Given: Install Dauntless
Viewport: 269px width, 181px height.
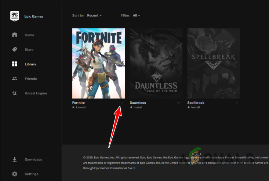Looking at the screenshot, I should tap(138, 108).
